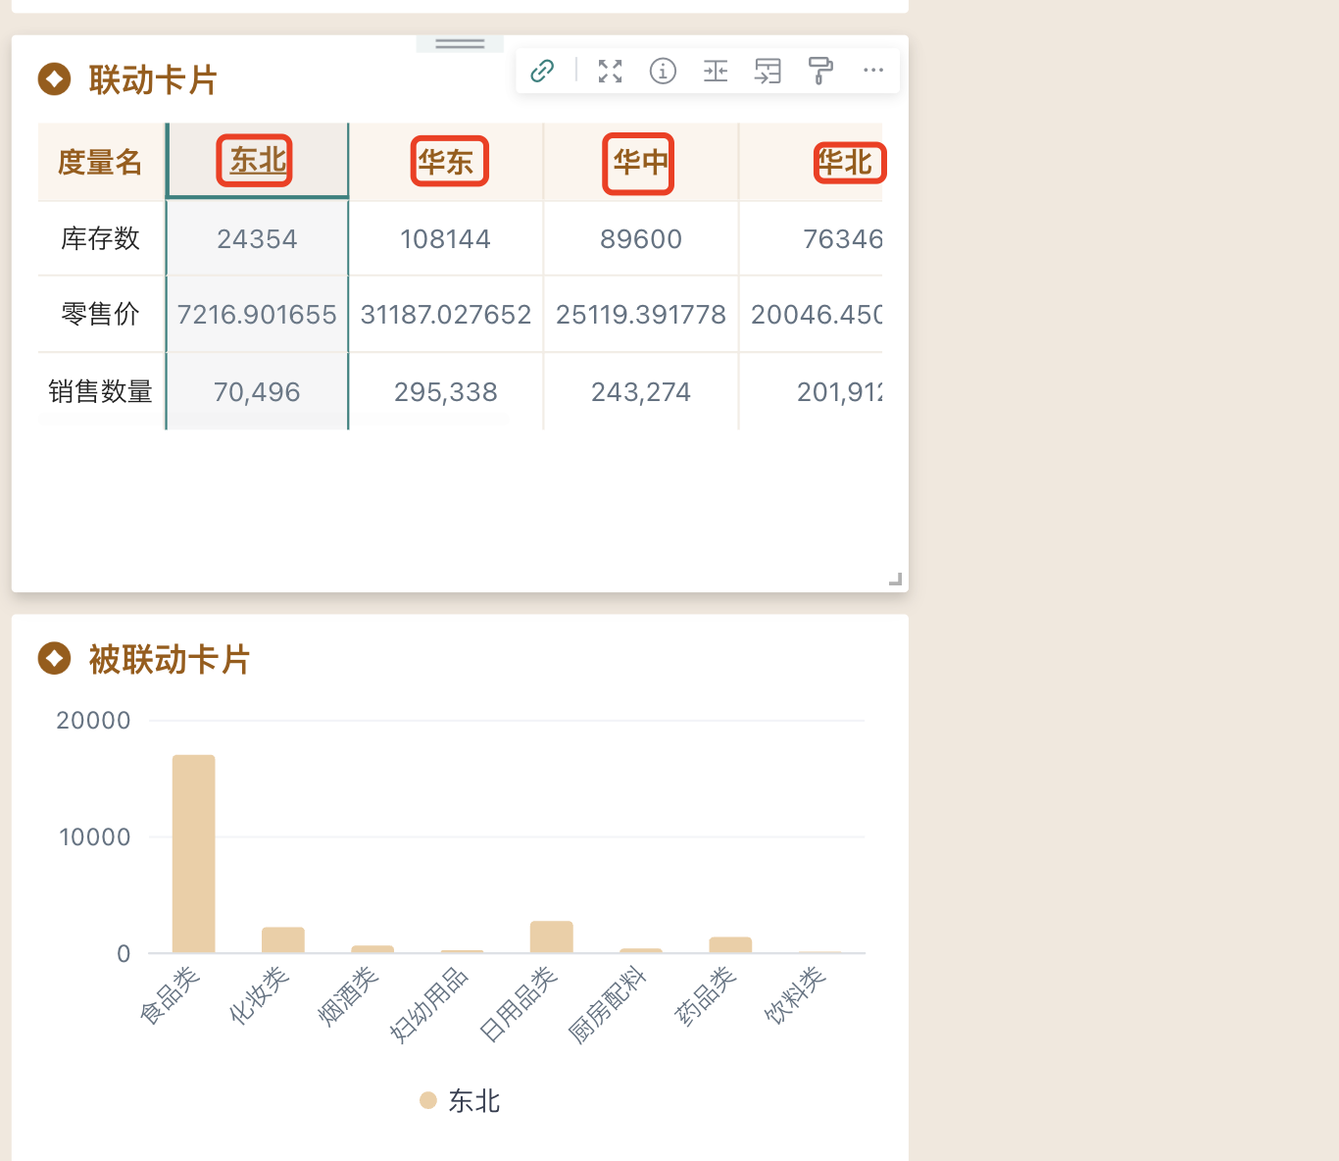Select the 库存数 value 108144 cell
1339x1161 pixels.
445,239
